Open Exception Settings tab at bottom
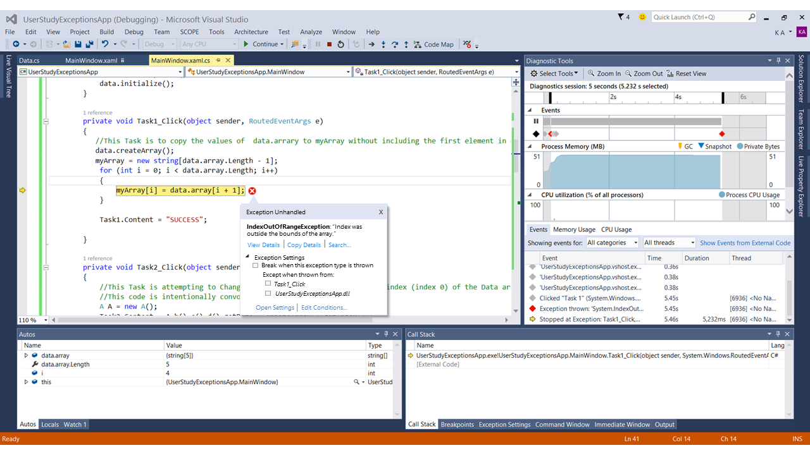The height and width of the screenshot is (455, 810). (x=504, y=425)
